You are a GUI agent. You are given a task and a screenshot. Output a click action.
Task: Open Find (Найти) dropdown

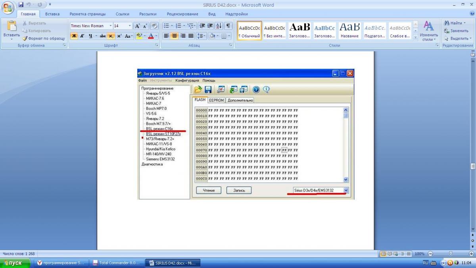click(455, 23)
